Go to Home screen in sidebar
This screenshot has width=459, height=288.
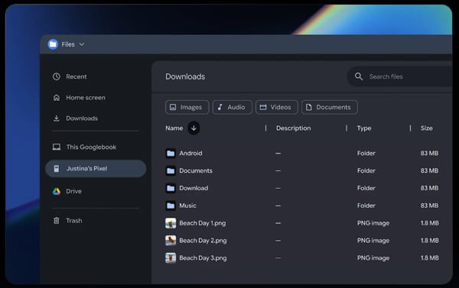point(86,98)
